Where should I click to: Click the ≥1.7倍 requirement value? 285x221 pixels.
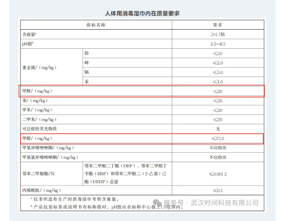point(218,35)
